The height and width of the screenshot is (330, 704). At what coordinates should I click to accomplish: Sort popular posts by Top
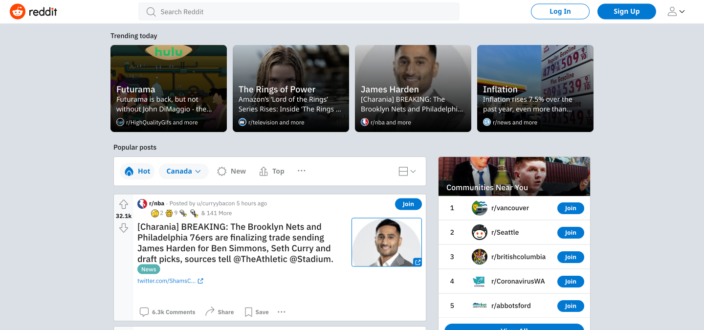coord(272,171)
